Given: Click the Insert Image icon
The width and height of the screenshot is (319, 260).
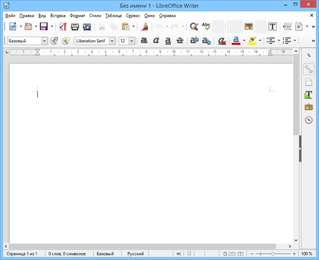Looking at the screenshot, I should point(248,26).
